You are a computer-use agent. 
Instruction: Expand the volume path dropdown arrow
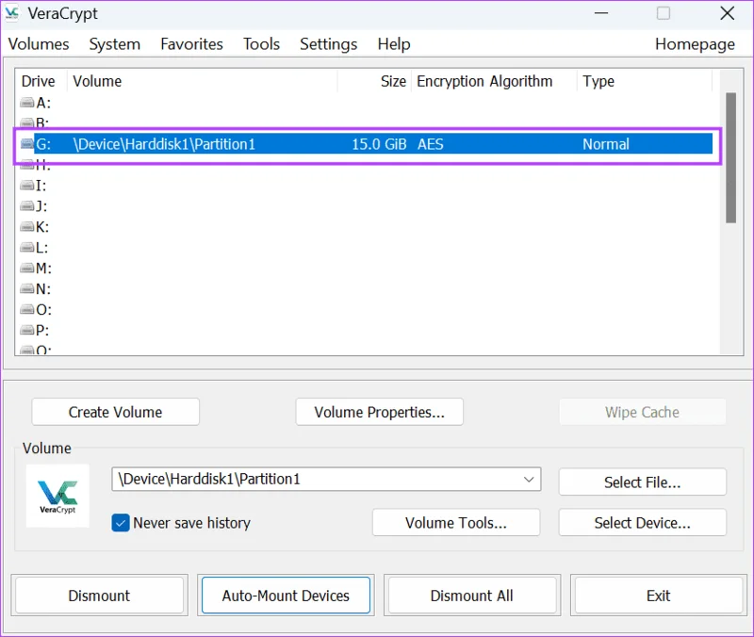coord(529,480)
